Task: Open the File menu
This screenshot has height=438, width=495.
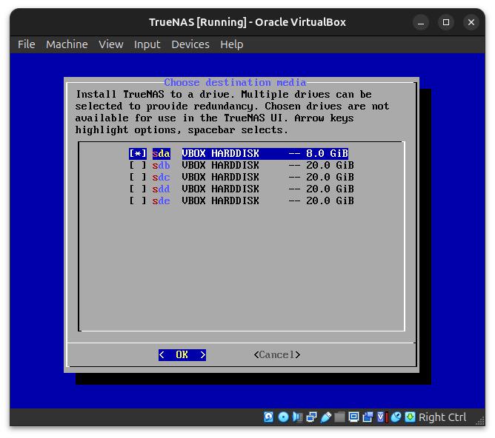Action: point(26,44)
